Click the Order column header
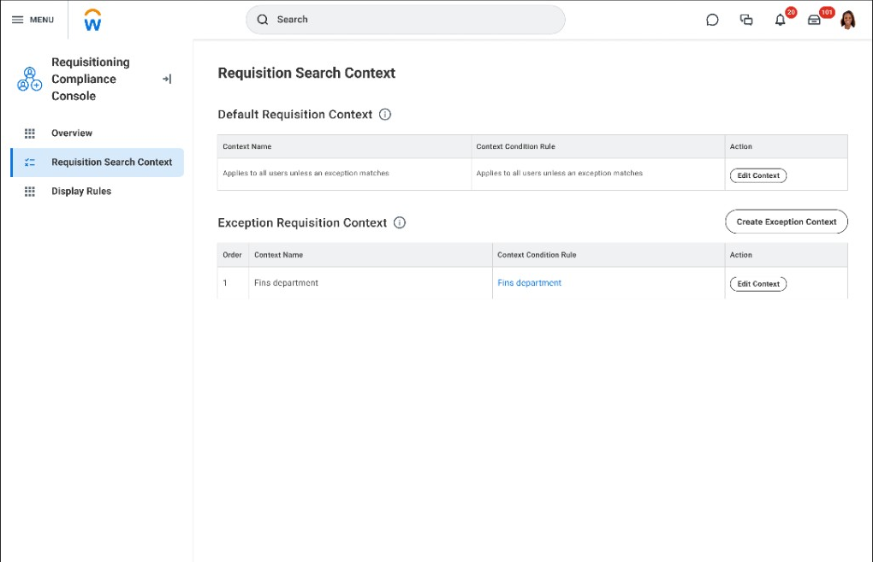The height and width of the screenshot is (562, 873). pyautogui.click(x=232, y=255)
